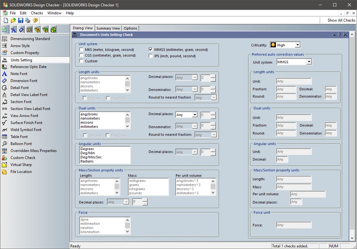
Task: Select the Part document checks icon
Action: [37, 29]
